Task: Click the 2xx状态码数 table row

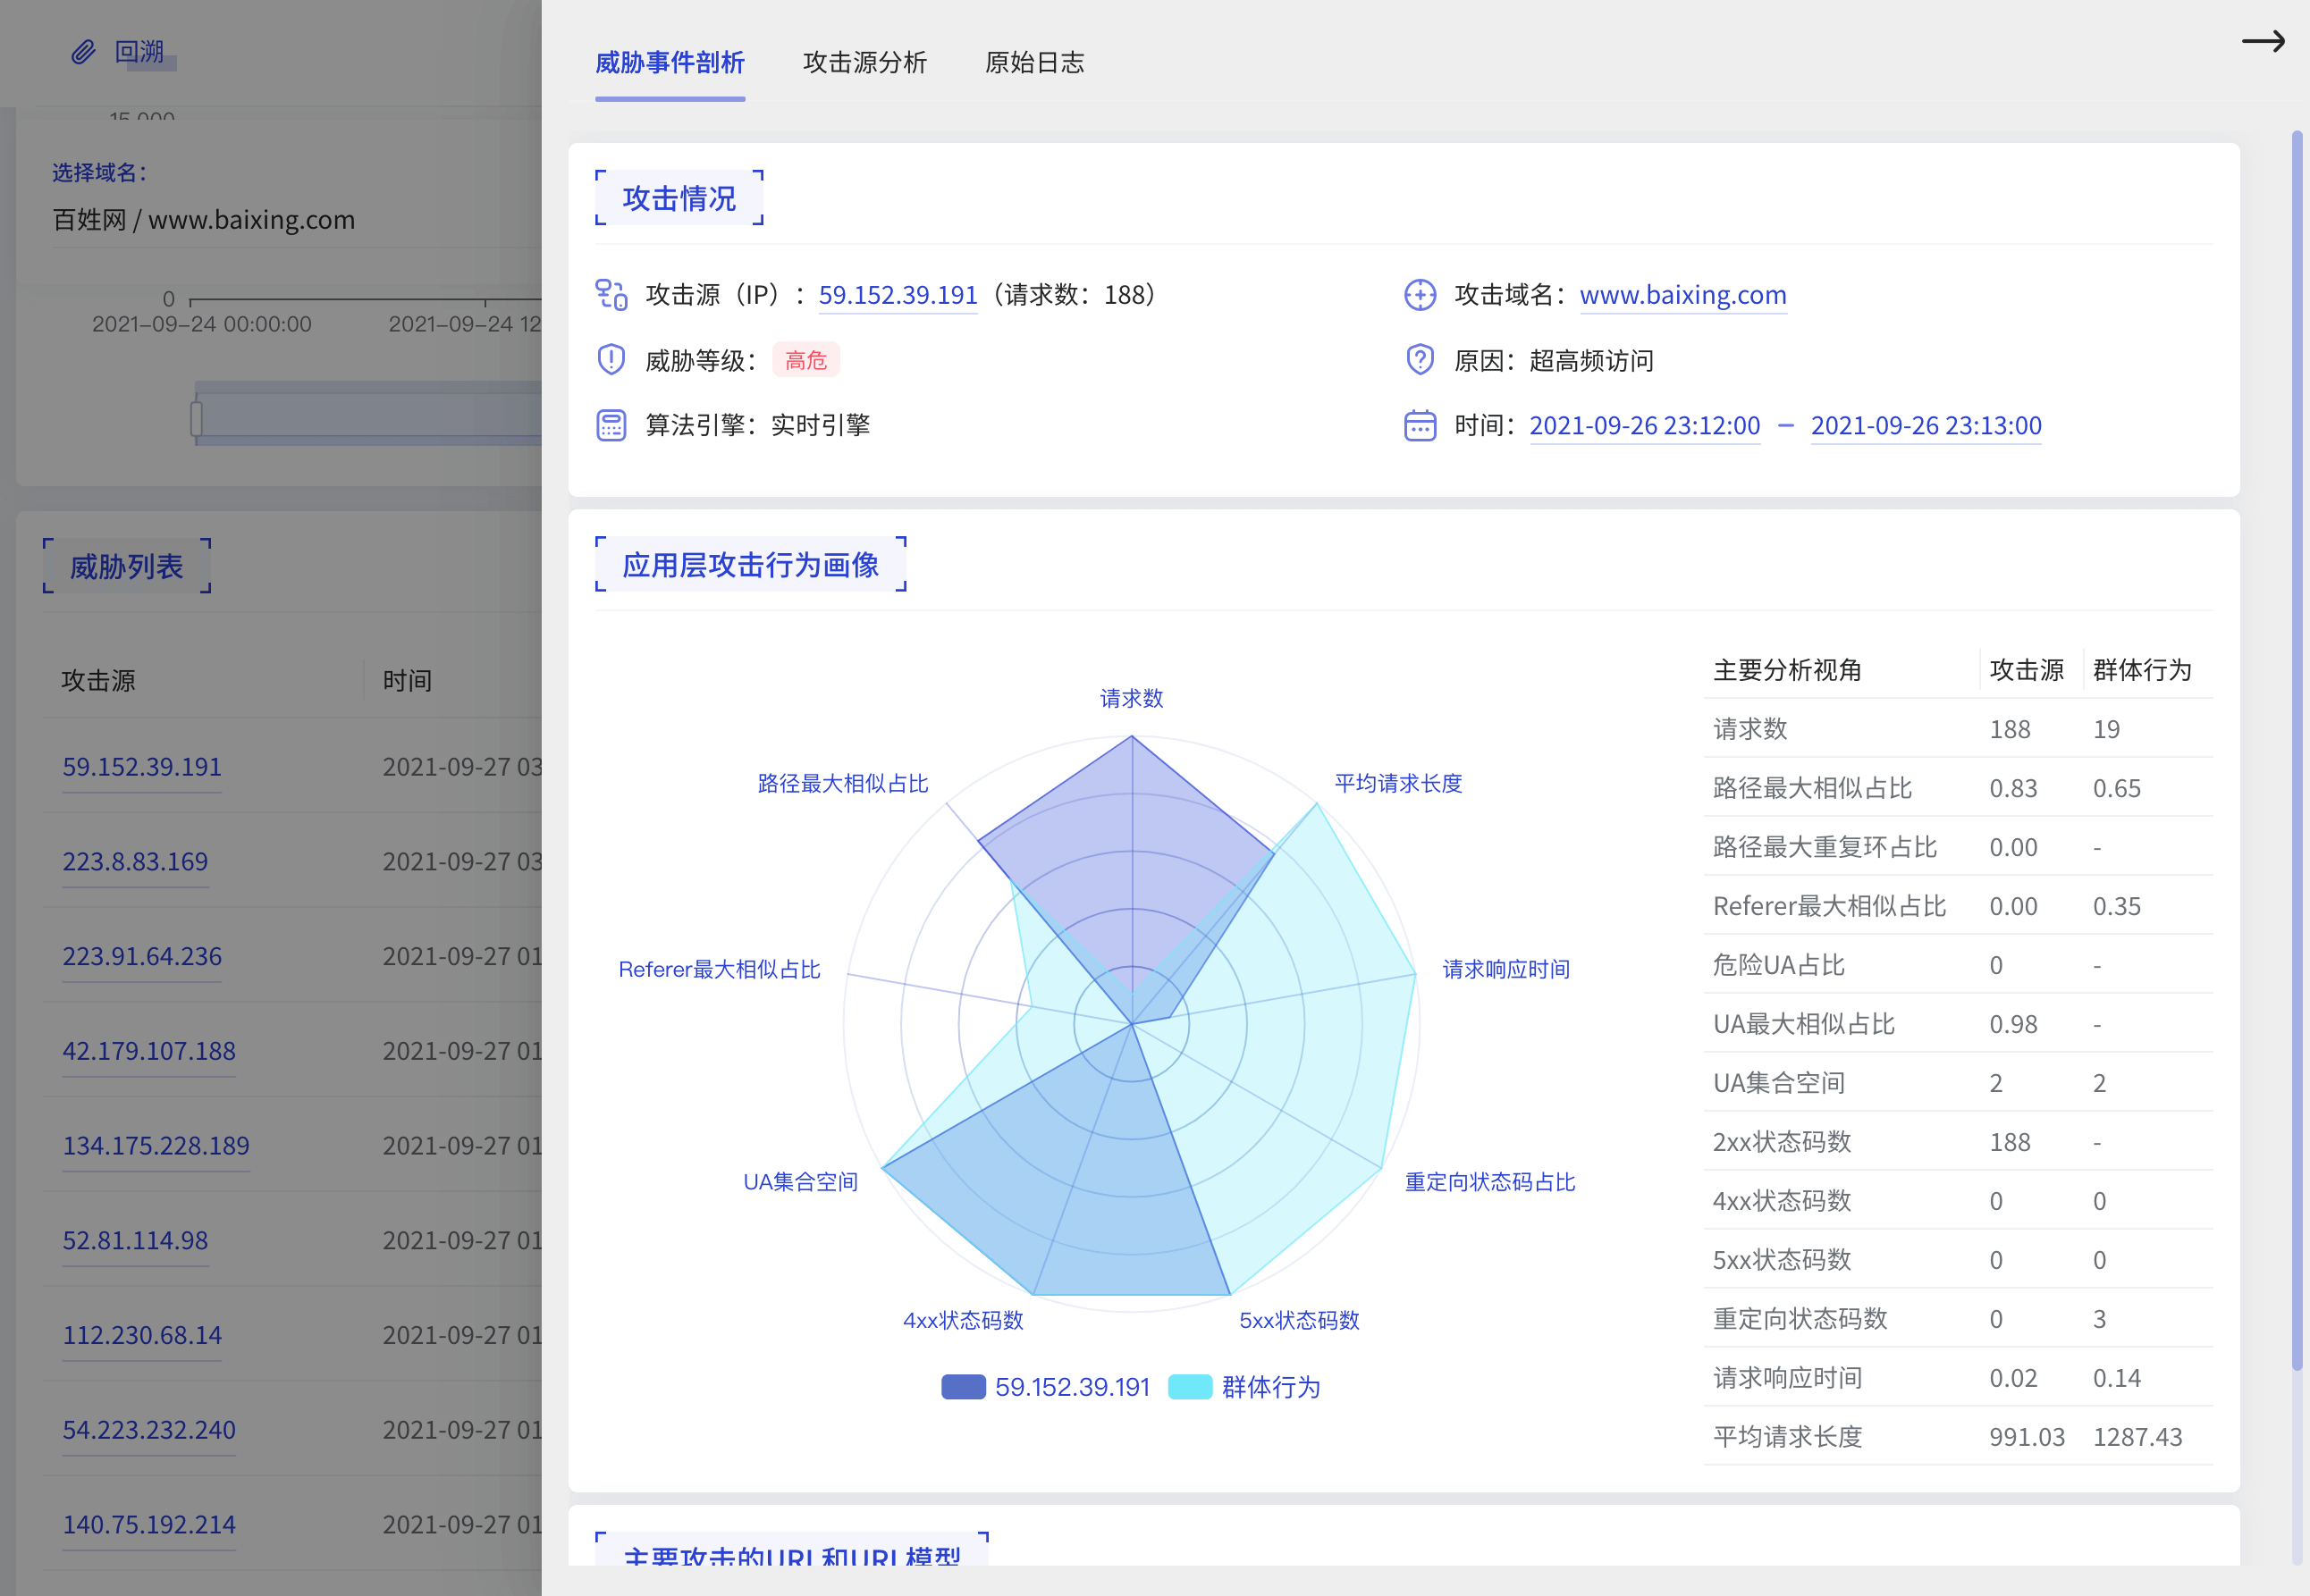Action: 1958,1142
